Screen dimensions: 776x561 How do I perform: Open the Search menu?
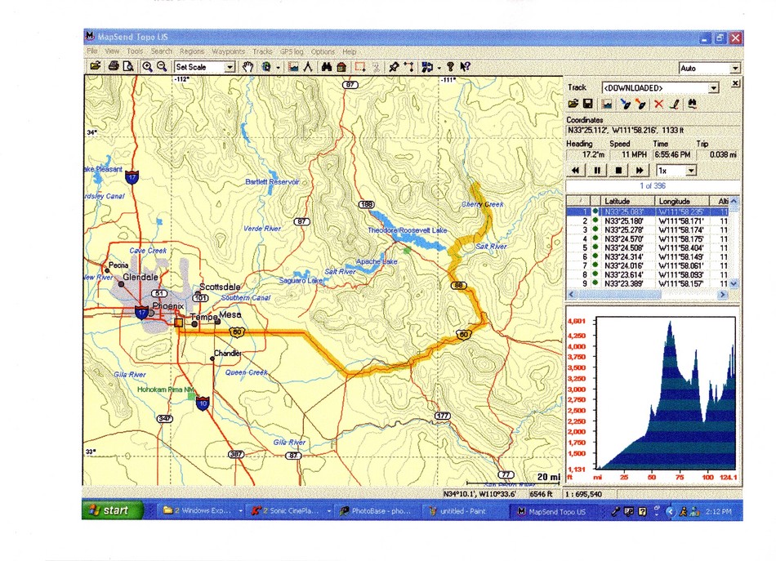click(x=162, y=51)
